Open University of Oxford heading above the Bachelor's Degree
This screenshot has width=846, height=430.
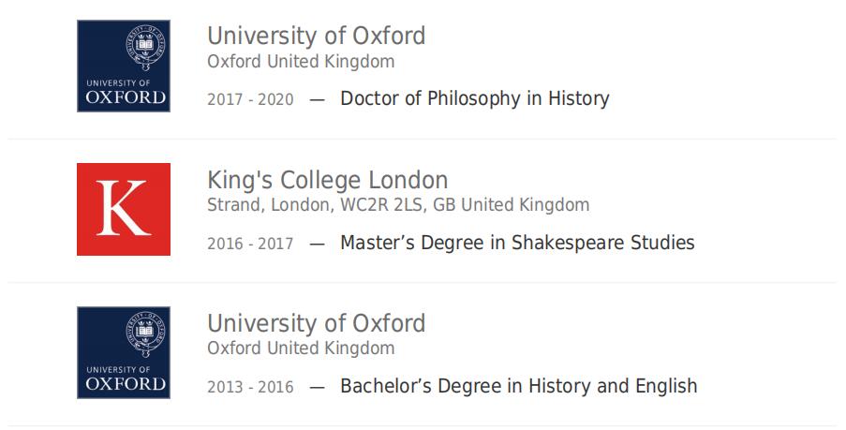click(316, 323)
